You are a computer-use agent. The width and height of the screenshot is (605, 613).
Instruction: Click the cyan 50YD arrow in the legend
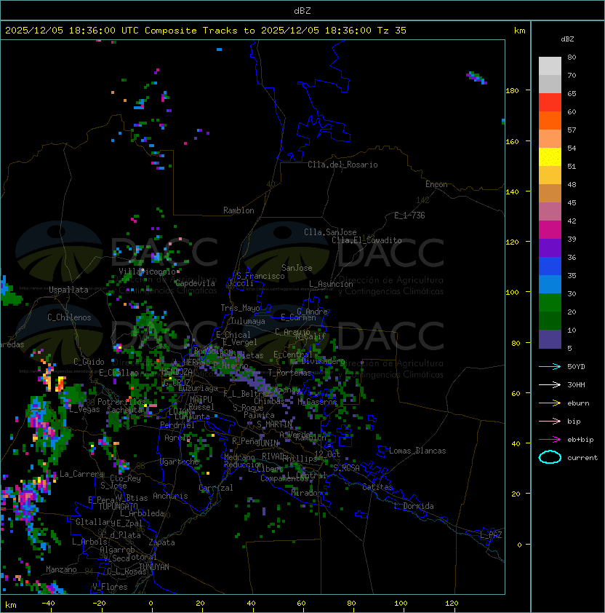click(x=550, y=366)
